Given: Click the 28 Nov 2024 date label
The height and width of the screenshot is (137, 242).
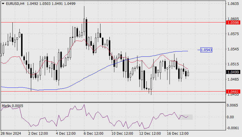Looking at the screenshot, I should point(11,133).
